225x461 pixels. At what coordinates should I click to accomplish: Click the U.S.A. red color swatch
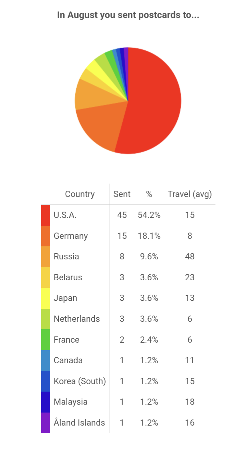tap(45, 215)
